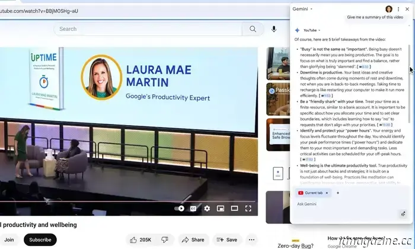Toggle the autoplay switch in the player
The width and height of the screenshot is (415, 249).
(180, 209)
